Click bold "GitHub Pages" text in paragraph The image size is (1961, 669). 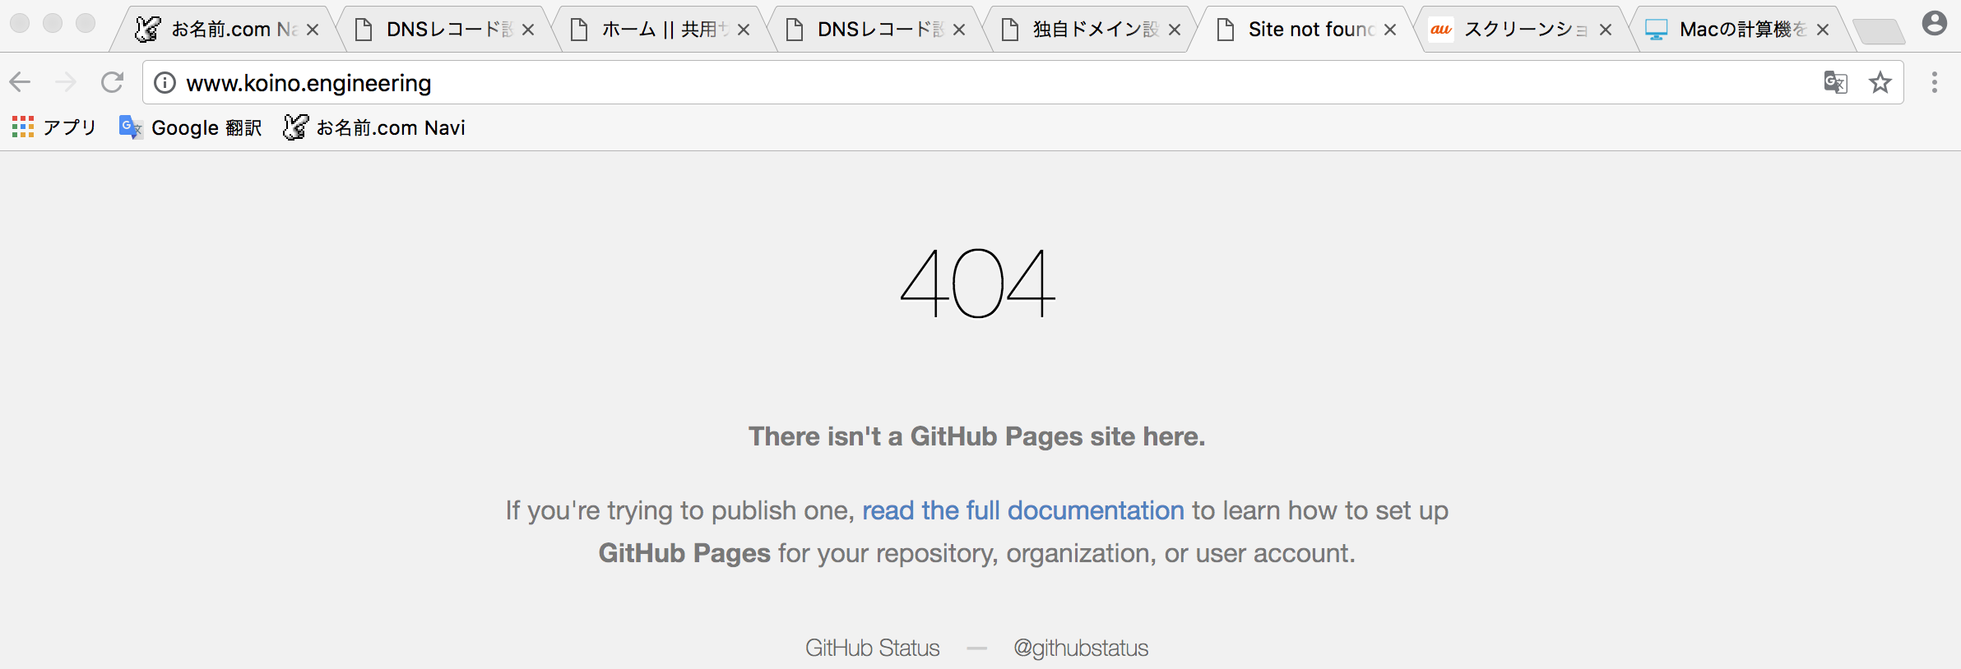coord(684,553)
